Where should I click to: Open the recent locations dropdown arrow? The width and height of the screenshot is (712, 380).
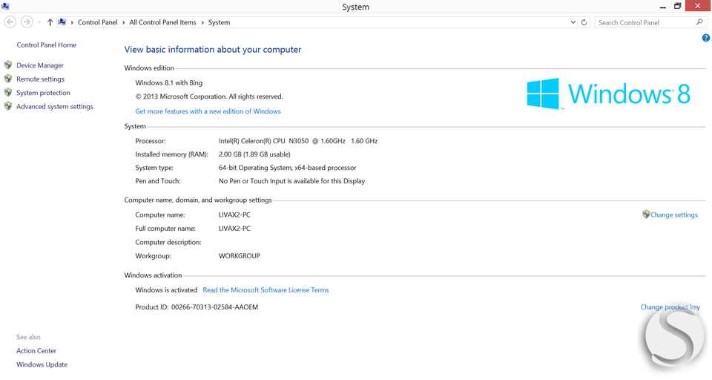[39, 22]
